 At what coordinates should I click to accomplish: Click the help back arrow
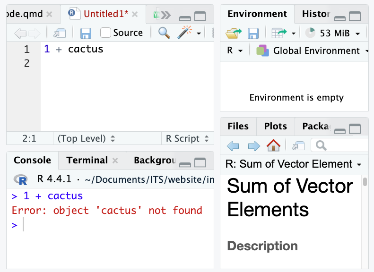click(233, 145)
